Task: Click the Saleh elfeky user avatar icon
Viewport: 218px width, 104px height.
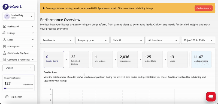Action: 7,17
